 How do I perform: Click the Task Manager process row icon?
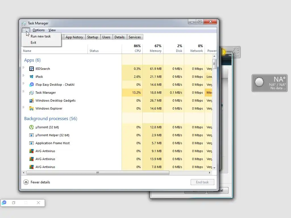[32, 93]
